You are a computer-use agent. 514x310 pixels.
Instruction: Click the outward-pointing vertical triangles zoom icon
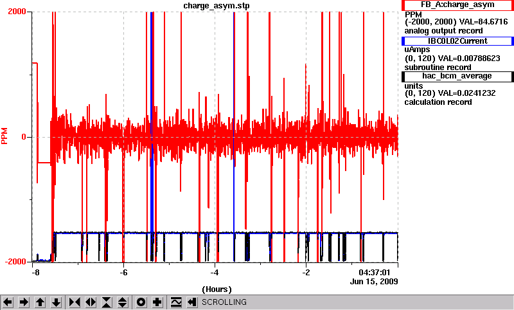click(x=123, y=302)
